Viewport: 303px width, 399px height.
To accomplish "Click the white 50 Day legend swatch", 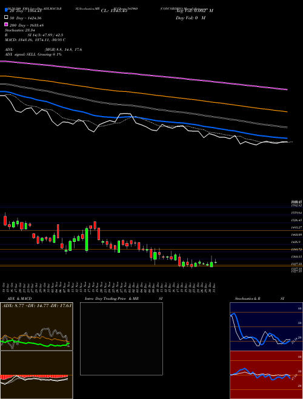I will (7, 18).
